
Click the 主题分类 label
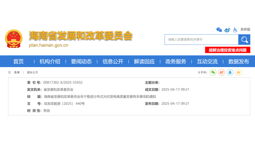click(x=152, y=83)
